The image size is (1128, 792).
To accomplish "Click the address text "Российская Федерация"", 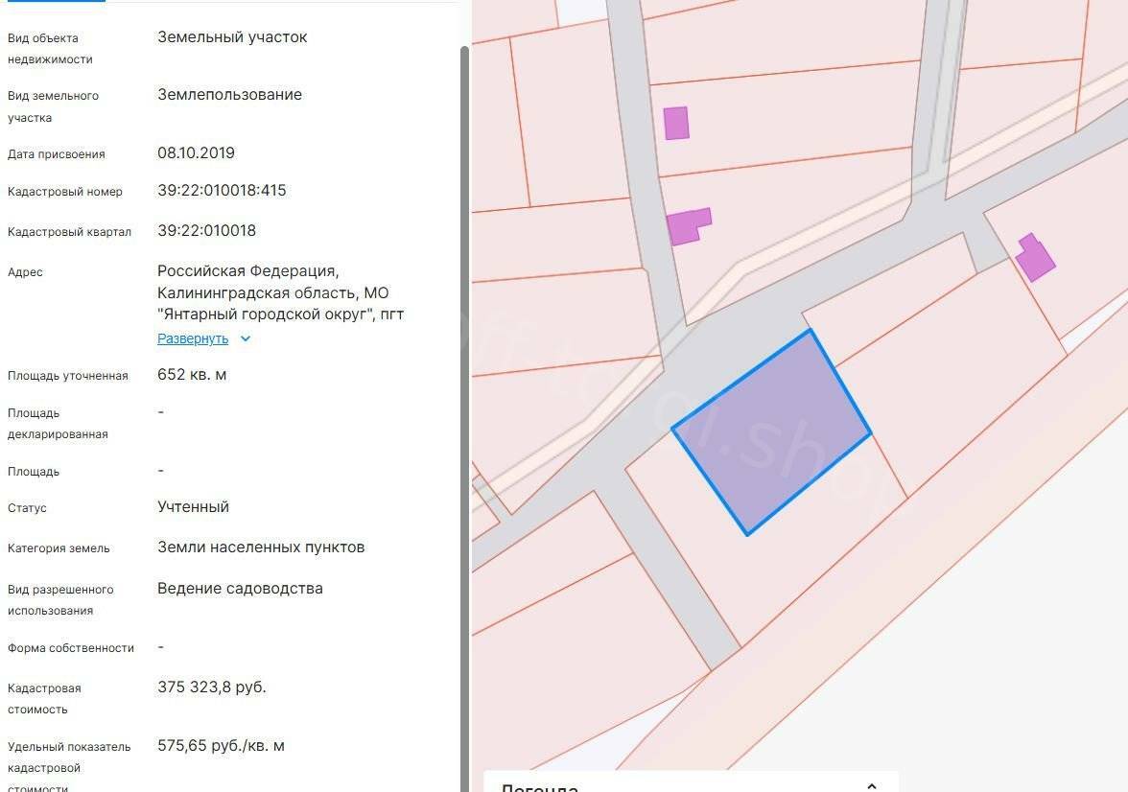I will pyautogui.click(x=247, y=271).
